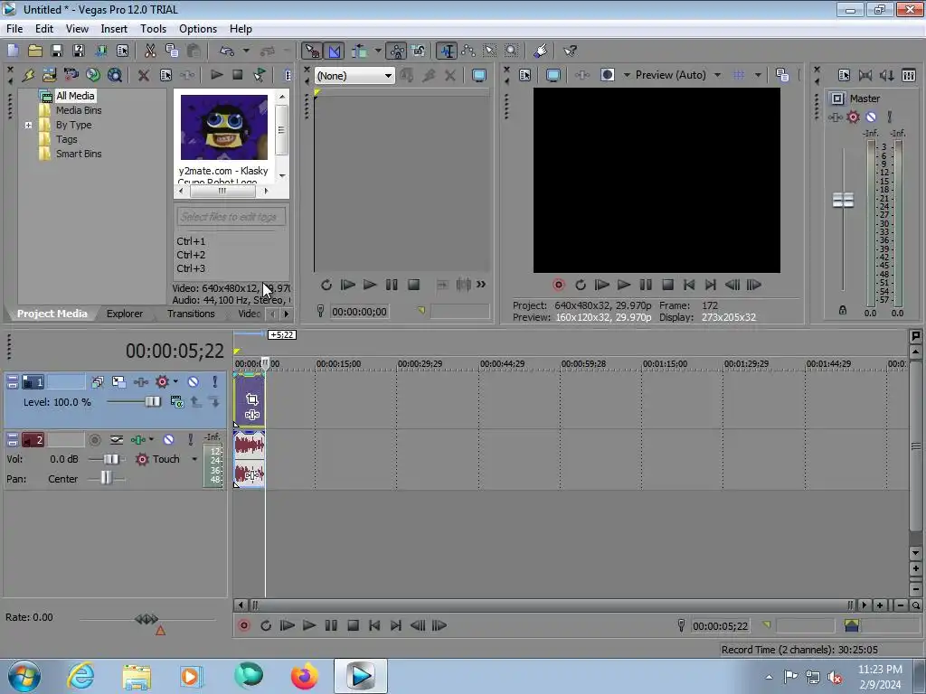This screenshot has height=694, width=926.
Task: Click Track Motion icon on video track 1
Action: (x=118, y=382)
